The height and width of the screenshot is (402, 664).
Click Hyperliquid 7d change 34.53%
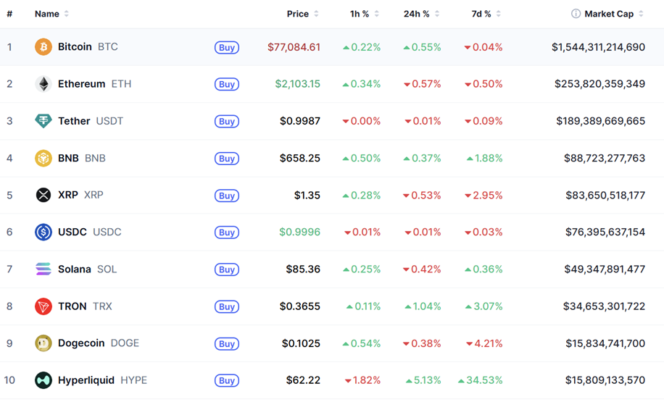click(480, 380)
